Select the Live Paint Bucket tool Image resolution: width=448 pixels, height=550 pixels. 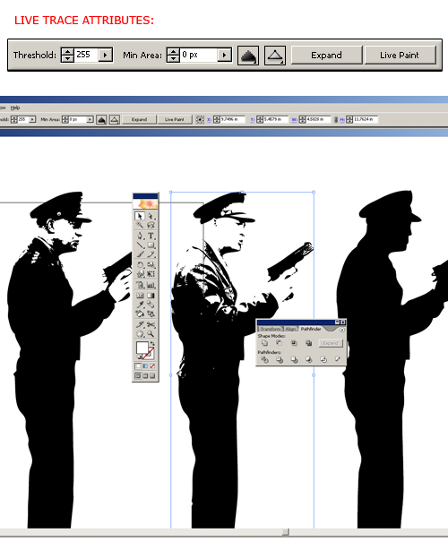(141, 314)
